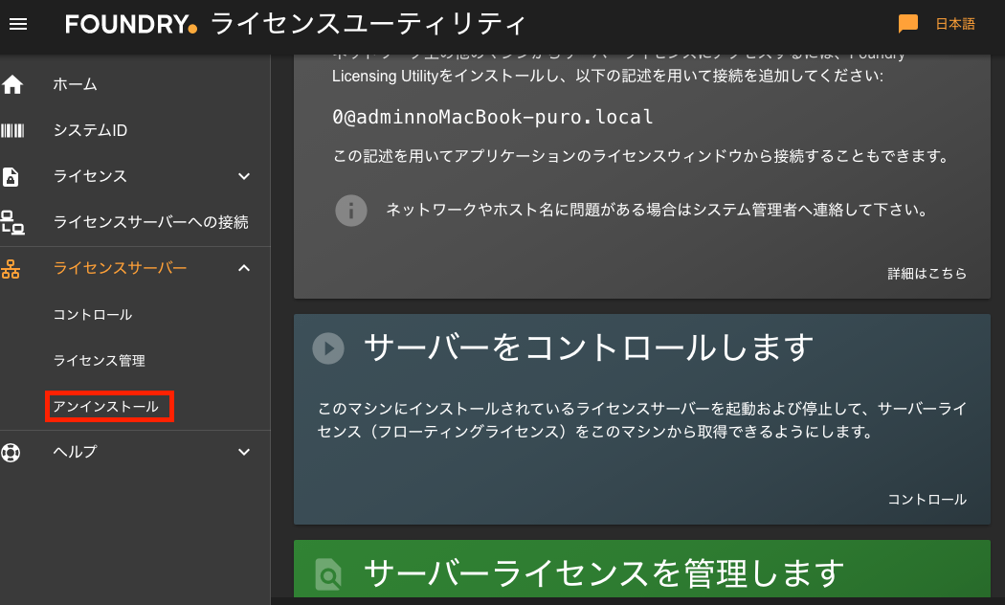Click the license server connection icon
The height and width of the screenshot is (605, 1005).
click(12, 222)
